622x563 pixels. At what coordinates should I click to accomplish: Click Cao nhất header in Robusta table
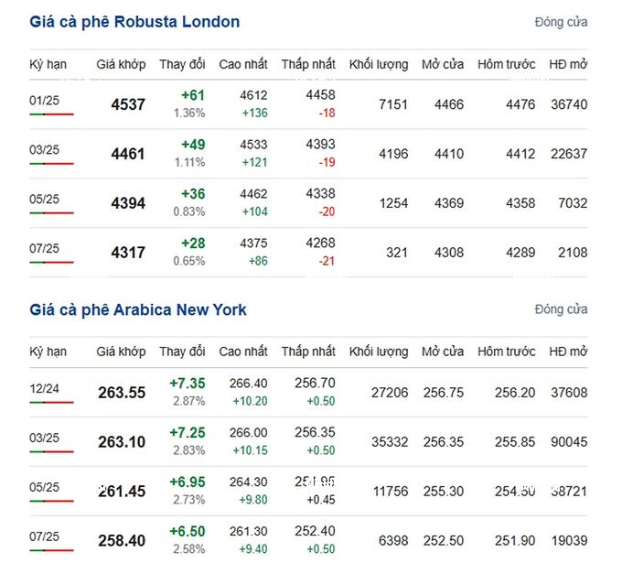[x=243, y=64]
